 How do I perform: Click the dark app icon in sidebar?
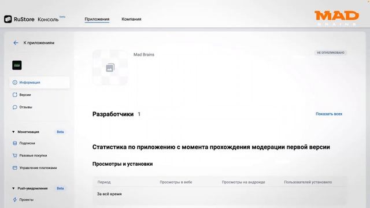tap(17, 65)
